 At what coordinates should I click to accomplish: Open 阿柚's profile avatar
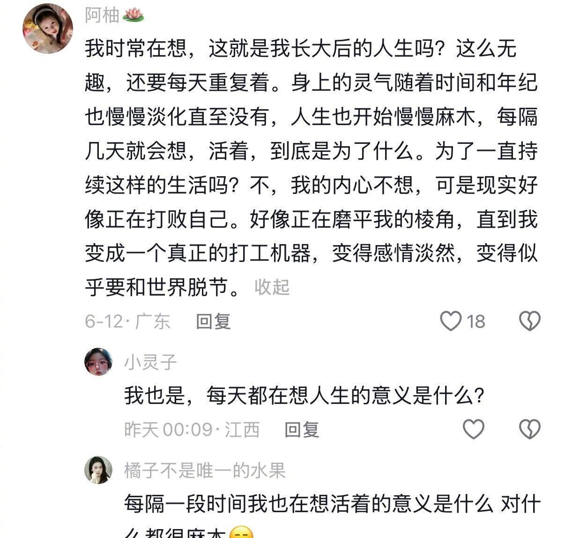pos(48,29)
